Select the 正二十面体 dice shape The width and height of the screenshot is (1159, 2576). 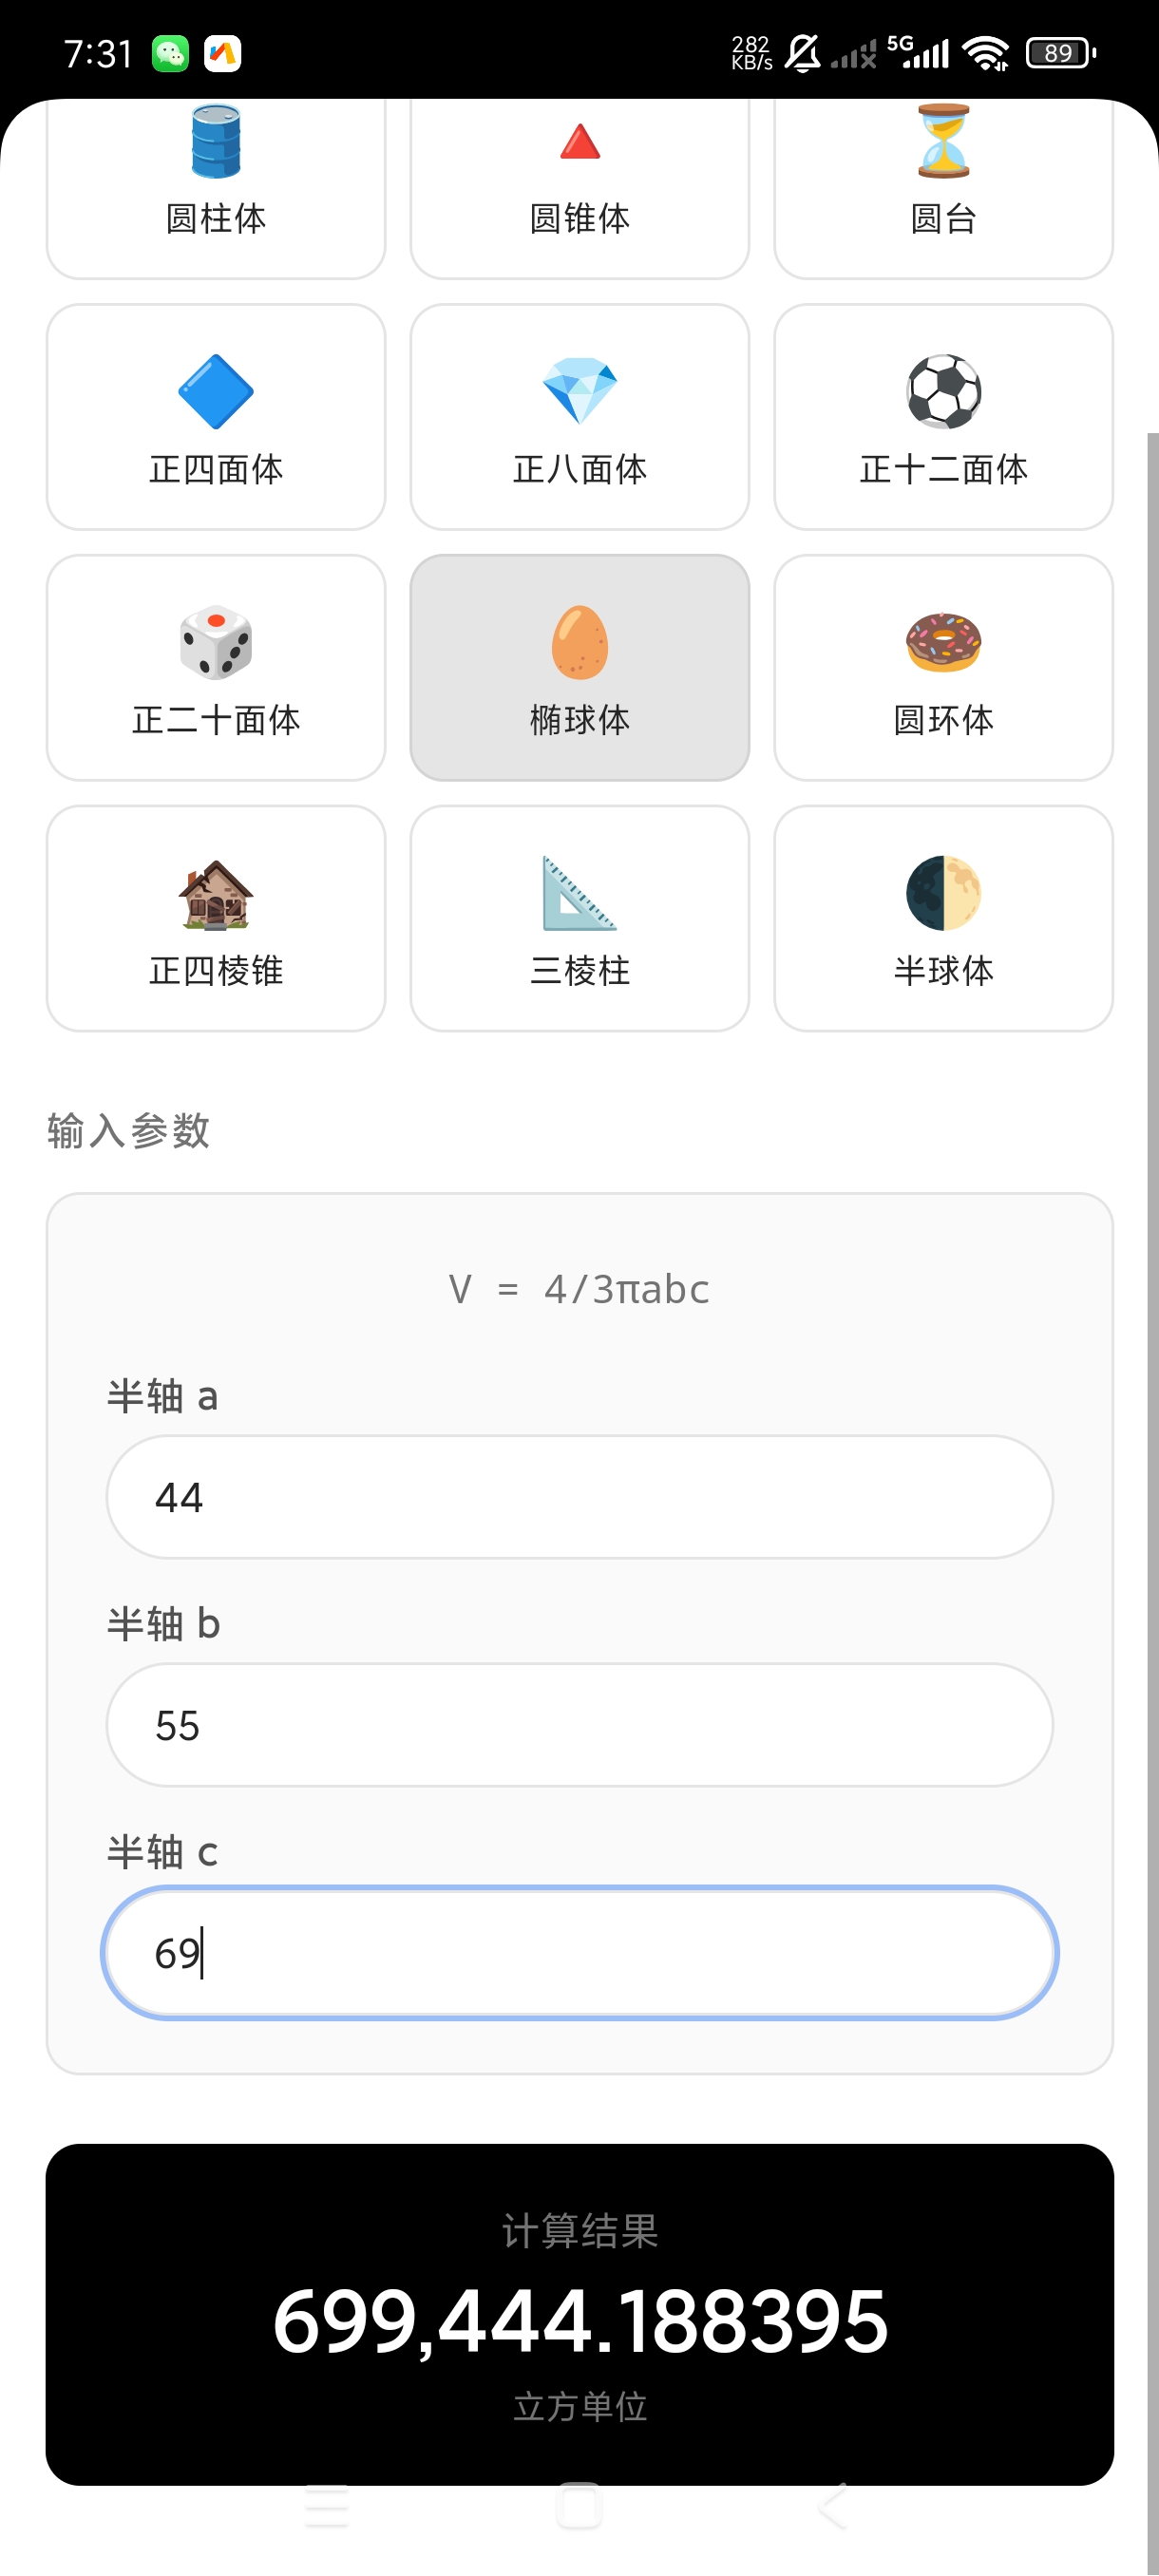point(216,668)
